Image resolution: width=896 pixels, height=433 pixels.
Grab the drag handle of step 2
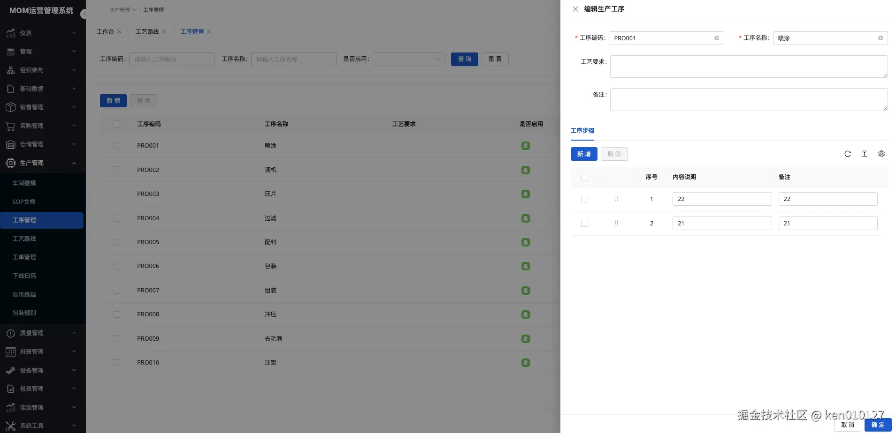point(616,224)
